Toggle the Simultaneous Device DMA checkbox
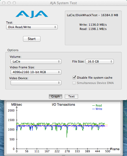 (x=74, y=83)
